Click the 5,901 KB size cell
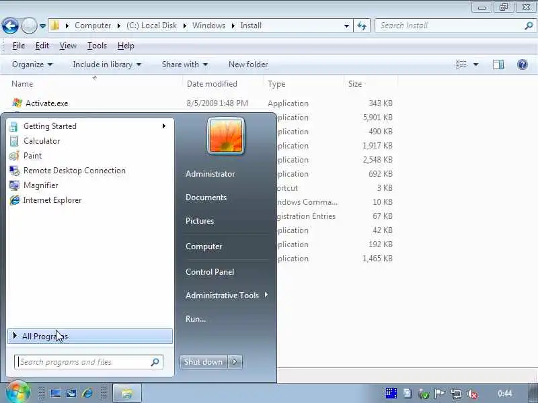The image size is (538, 403). (x=377, y=118)
